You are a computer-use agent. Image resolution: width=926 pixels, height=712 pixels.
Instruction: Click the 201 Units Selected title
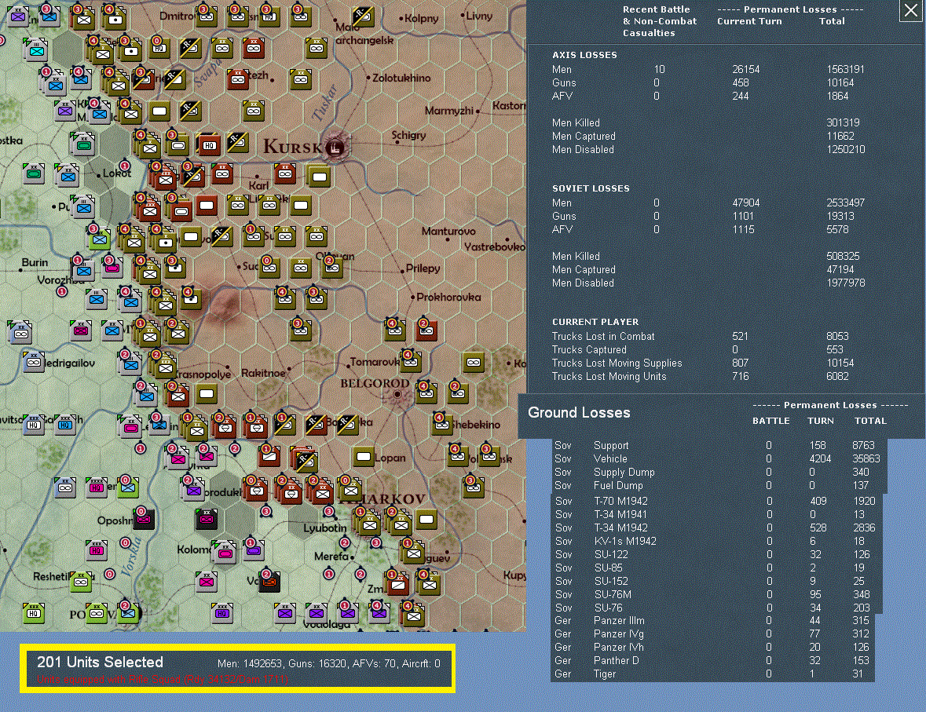pyautogui.click(x=100, y=663)
